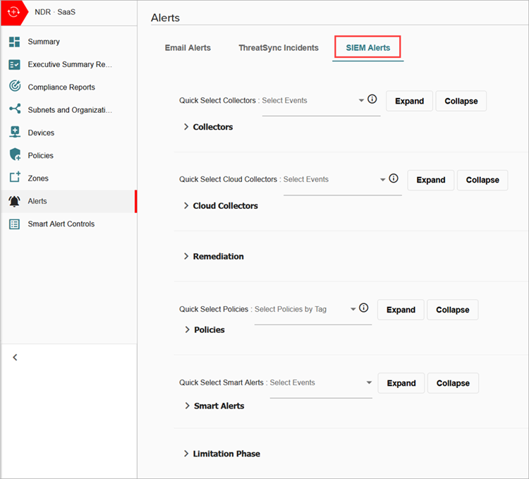Expand the Policies section chevron
The image size is (529, 479).
(x=187, y=329)
